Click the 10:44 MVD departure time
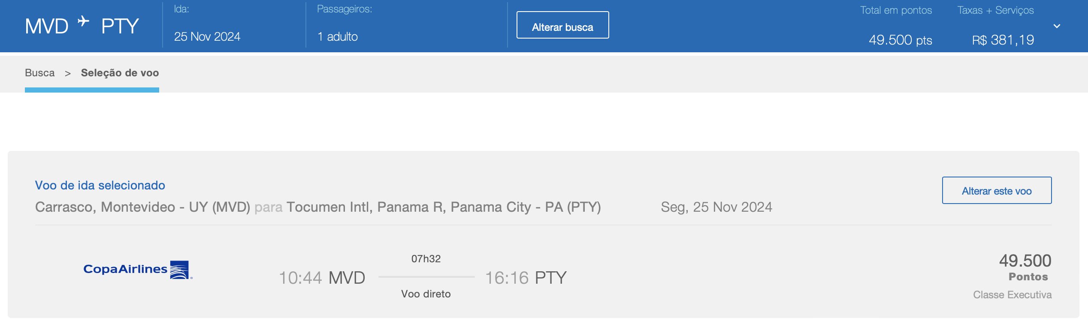The image size is (1088, 324). click(x=322, y=278)
